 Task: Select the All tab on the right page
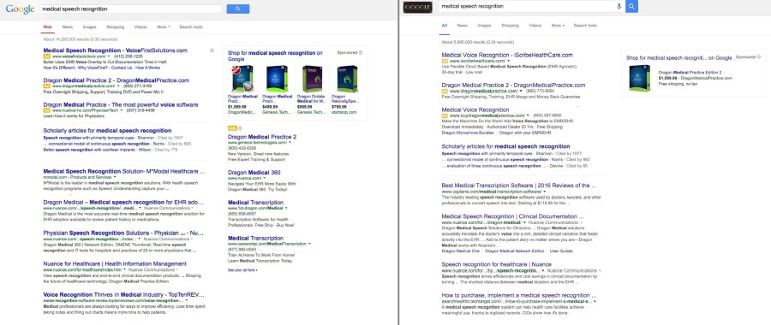pos(445,26)
